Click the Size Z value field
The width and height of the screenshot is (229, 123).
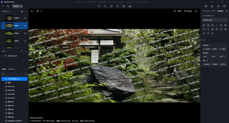pos(222,64)
